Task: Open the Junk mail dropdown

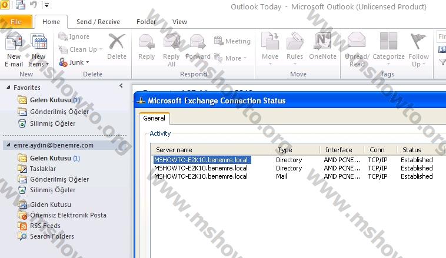Action: [74, 62]
